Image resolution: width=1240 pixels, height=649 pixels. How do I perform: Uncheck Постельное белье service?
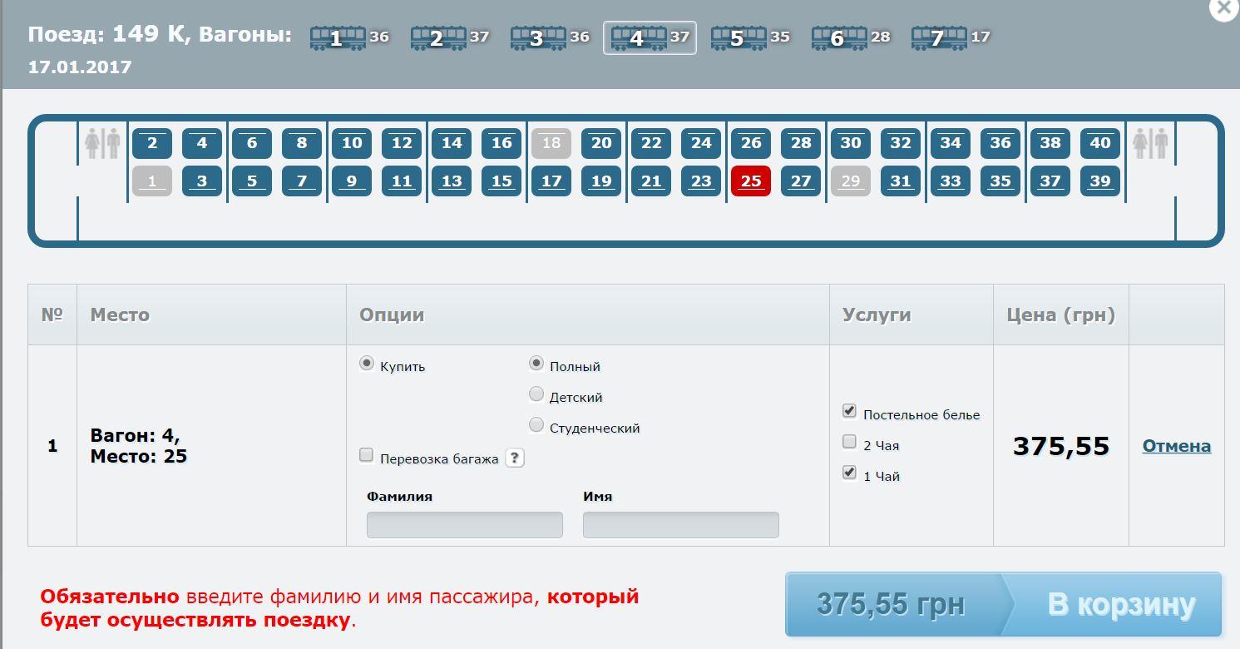849,411
